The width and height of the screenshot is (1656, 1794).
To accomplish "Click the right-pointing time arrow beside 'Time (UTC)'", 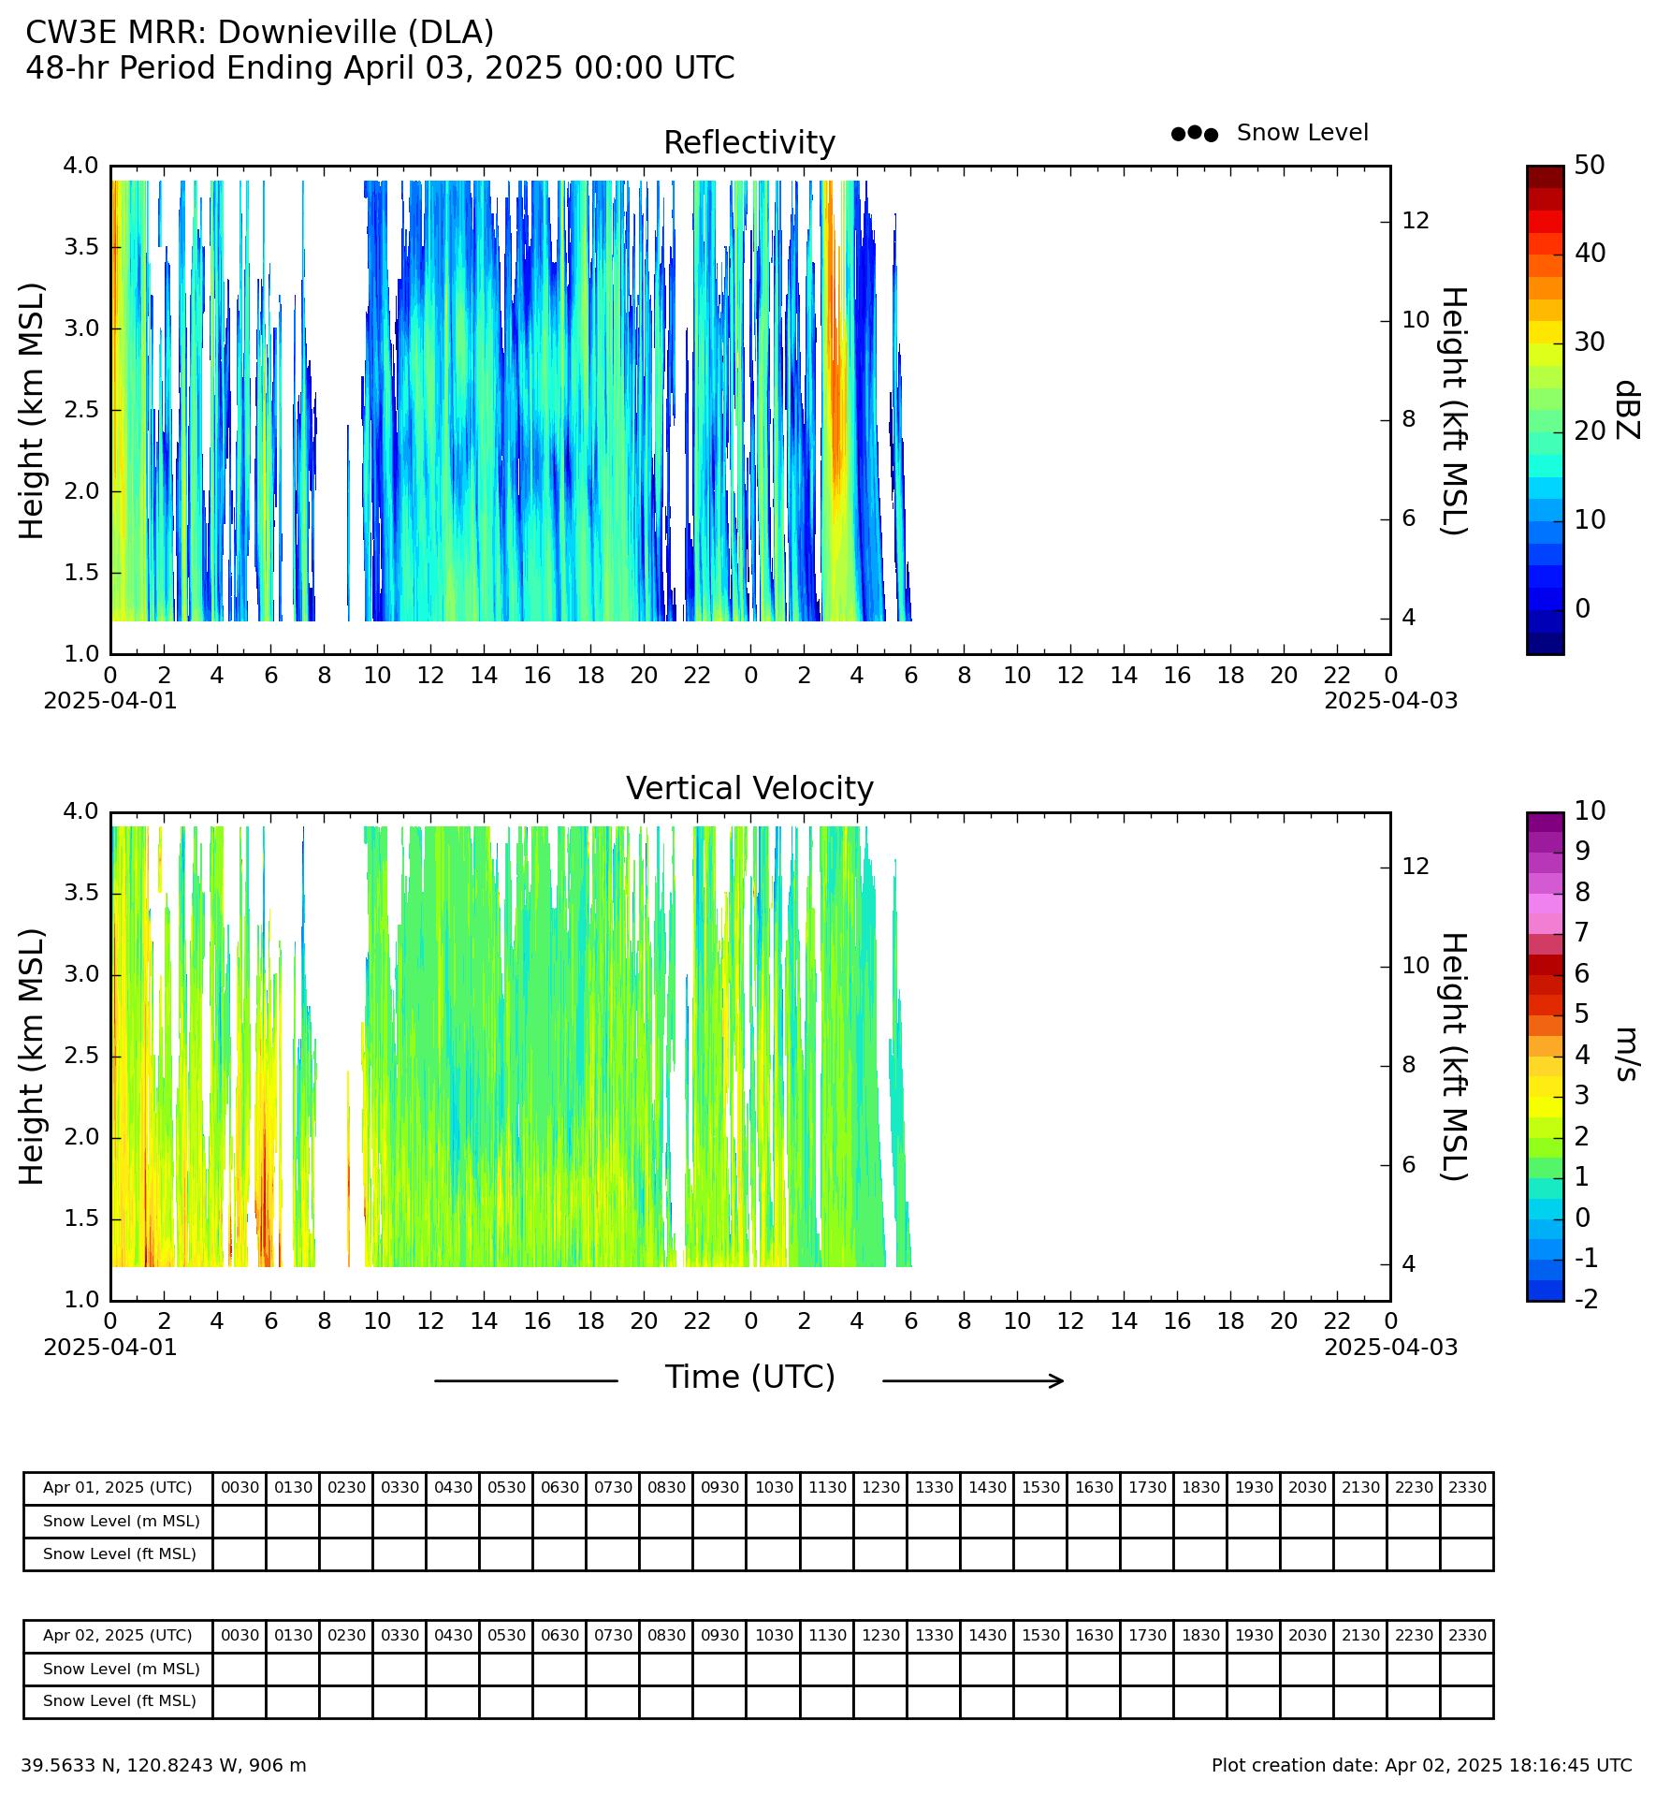I will 973,1380.
